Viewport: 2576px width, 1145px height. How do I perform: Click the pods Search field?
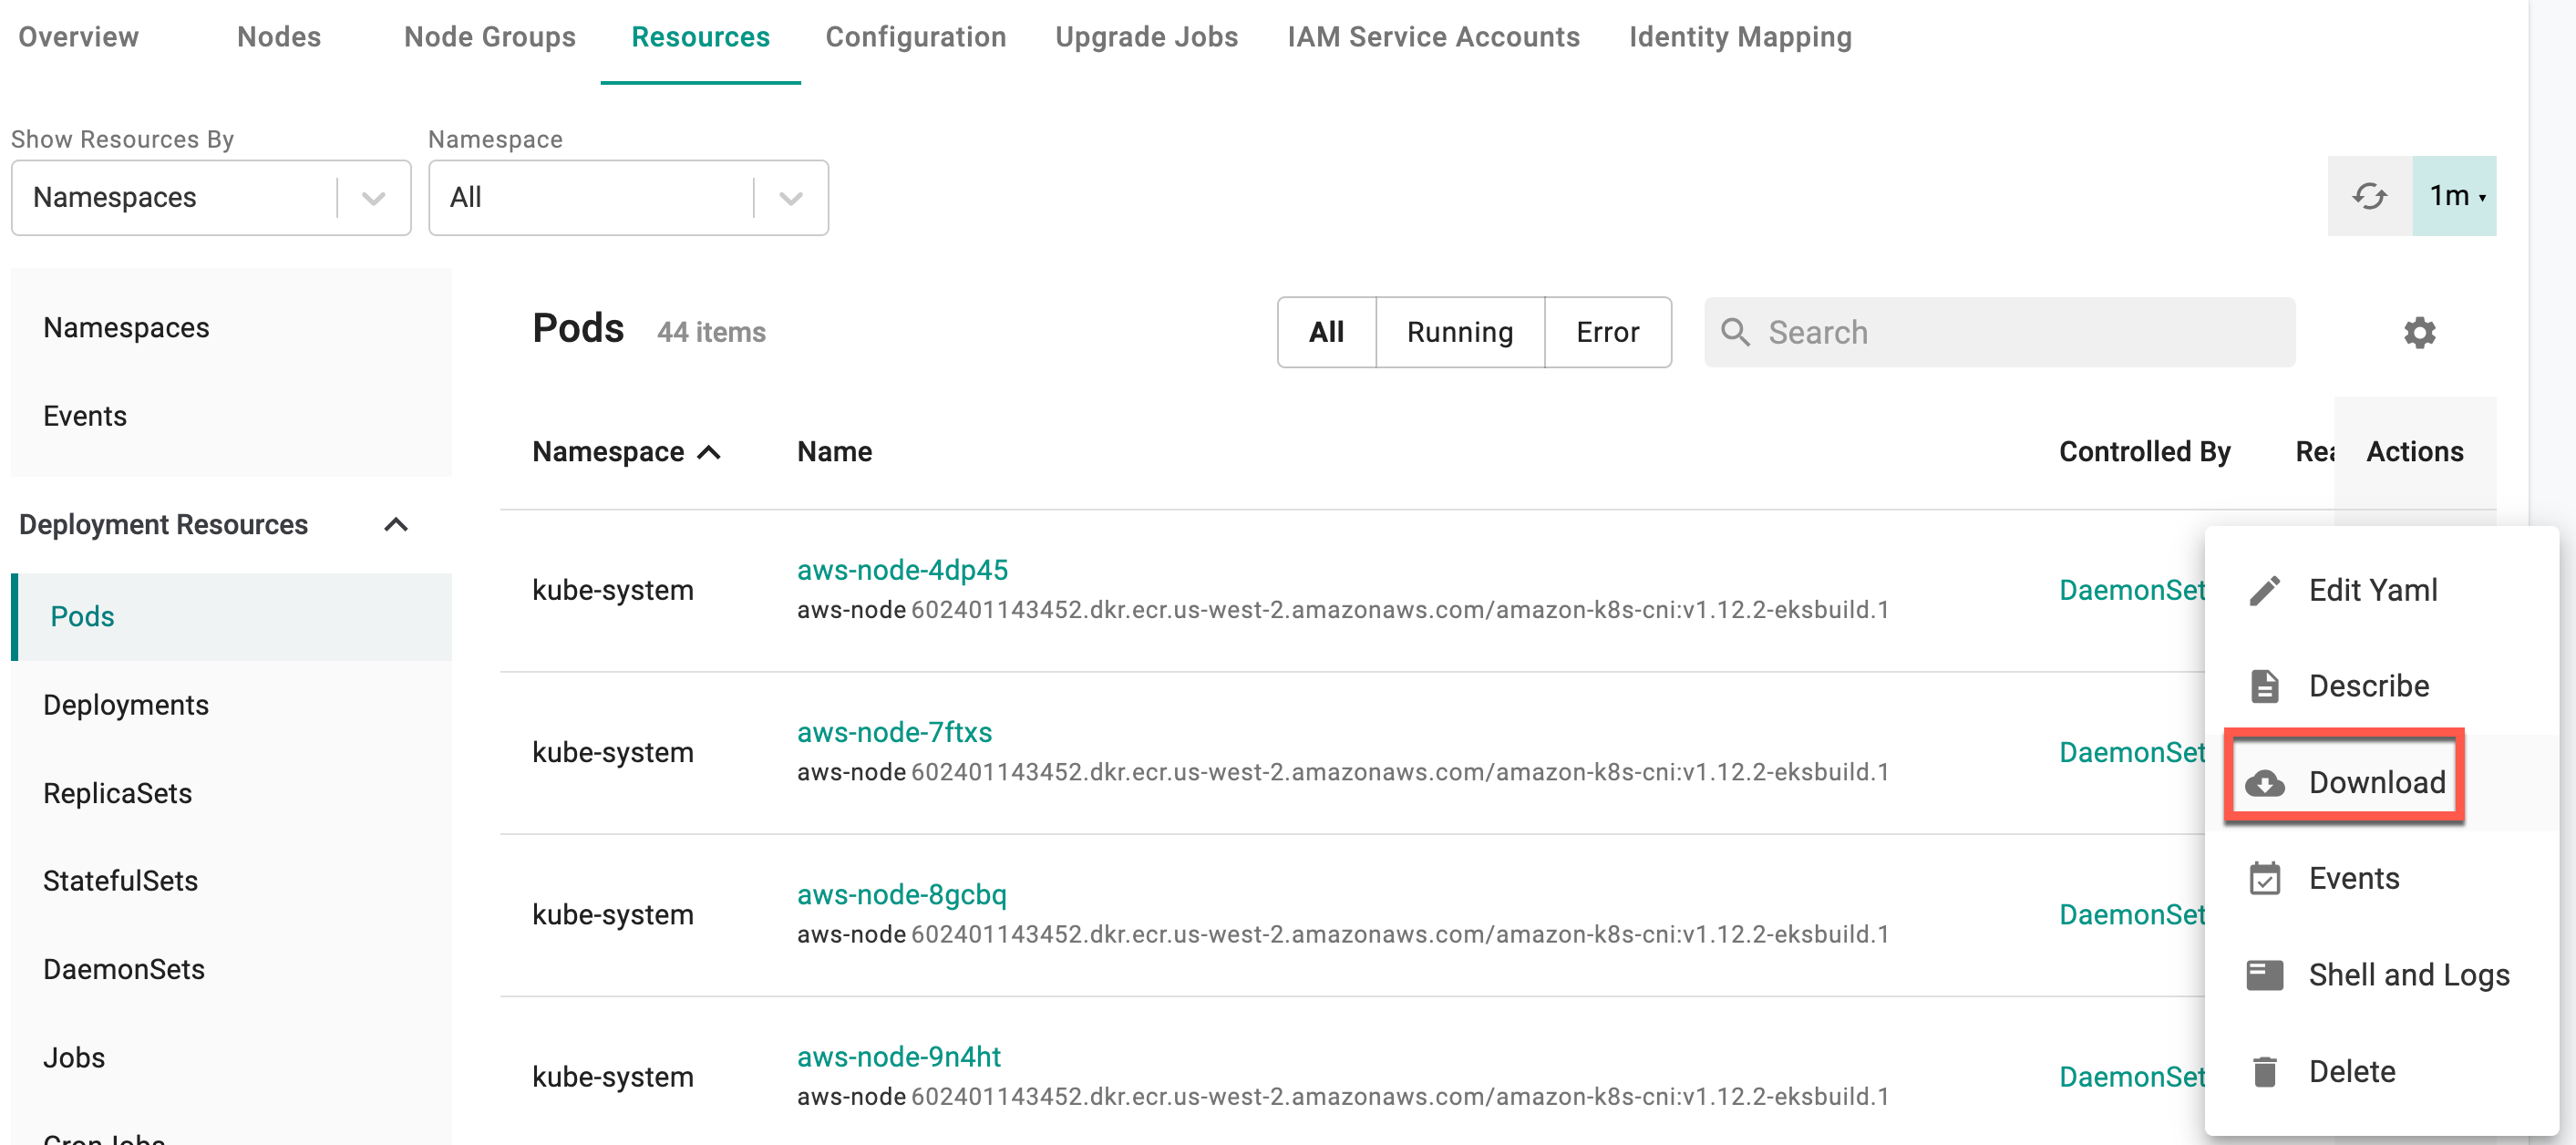click(x=2000, y=332)
